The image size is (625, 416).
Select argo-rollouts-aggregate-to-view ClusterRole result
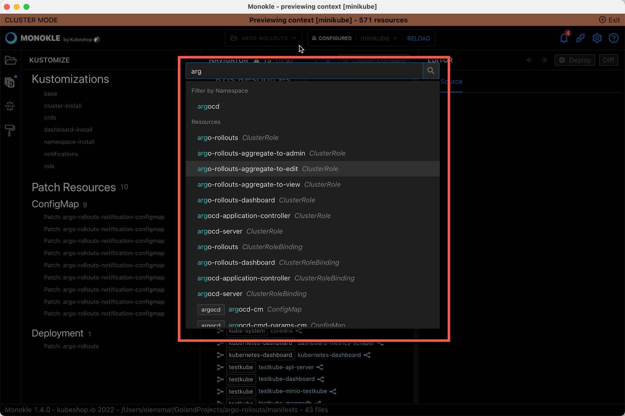312,184
